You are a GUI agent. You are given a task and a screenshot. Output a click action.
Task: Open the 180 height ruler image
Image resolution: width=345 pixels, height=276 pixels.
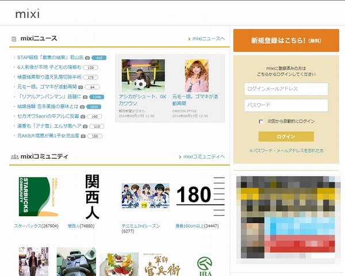[x=201, y=196]
